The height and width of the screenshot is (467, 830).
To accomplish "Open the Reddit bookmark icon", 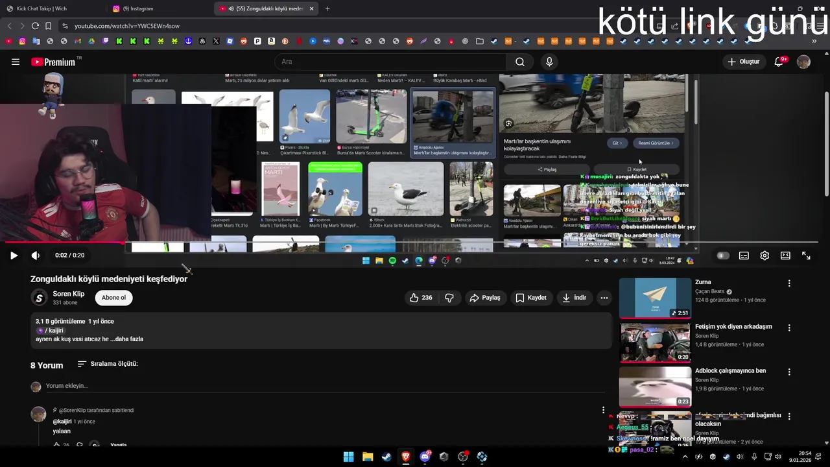I will tap(244, 41).
